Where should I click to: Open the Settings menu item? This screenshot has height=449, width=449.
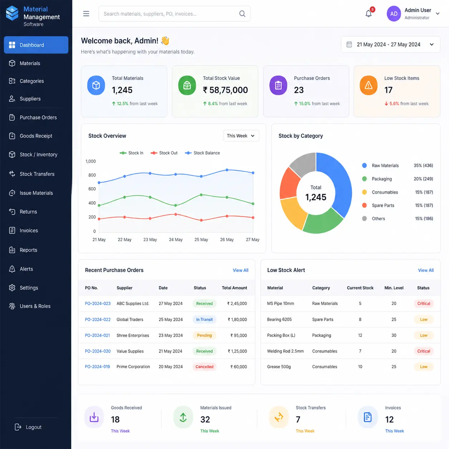[36, 288]
